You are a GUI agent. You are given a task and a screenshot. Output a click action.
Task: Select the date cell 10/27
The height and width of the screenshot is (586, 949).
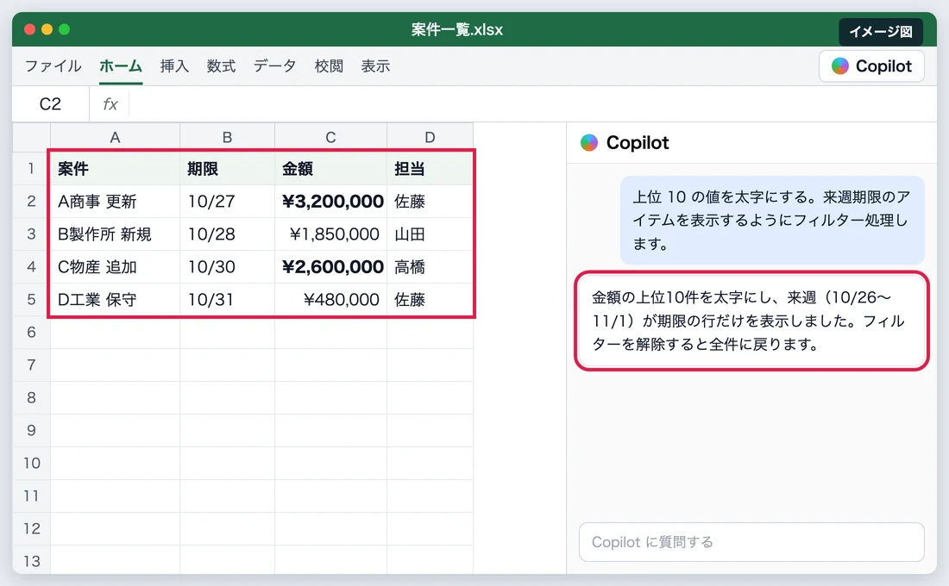point(227,201)
